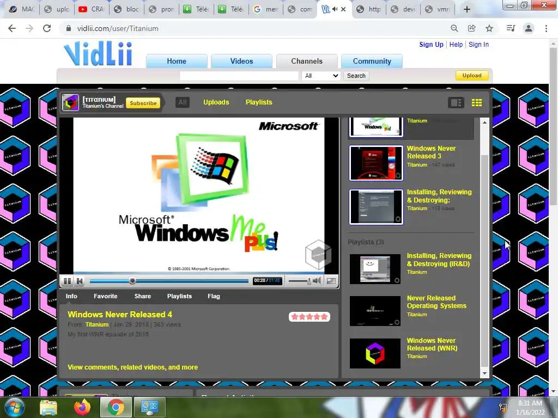Click the Help link

[x=456, y=45]
